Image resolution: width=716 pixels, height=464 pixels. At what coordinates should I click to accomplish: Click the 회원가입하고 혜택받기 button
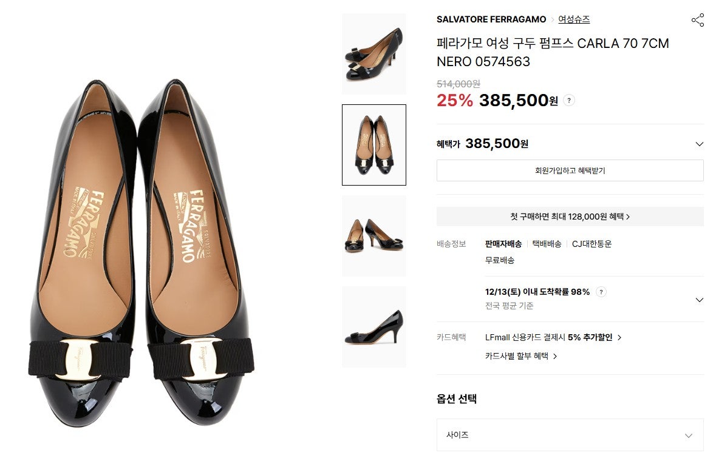[570, 170]
